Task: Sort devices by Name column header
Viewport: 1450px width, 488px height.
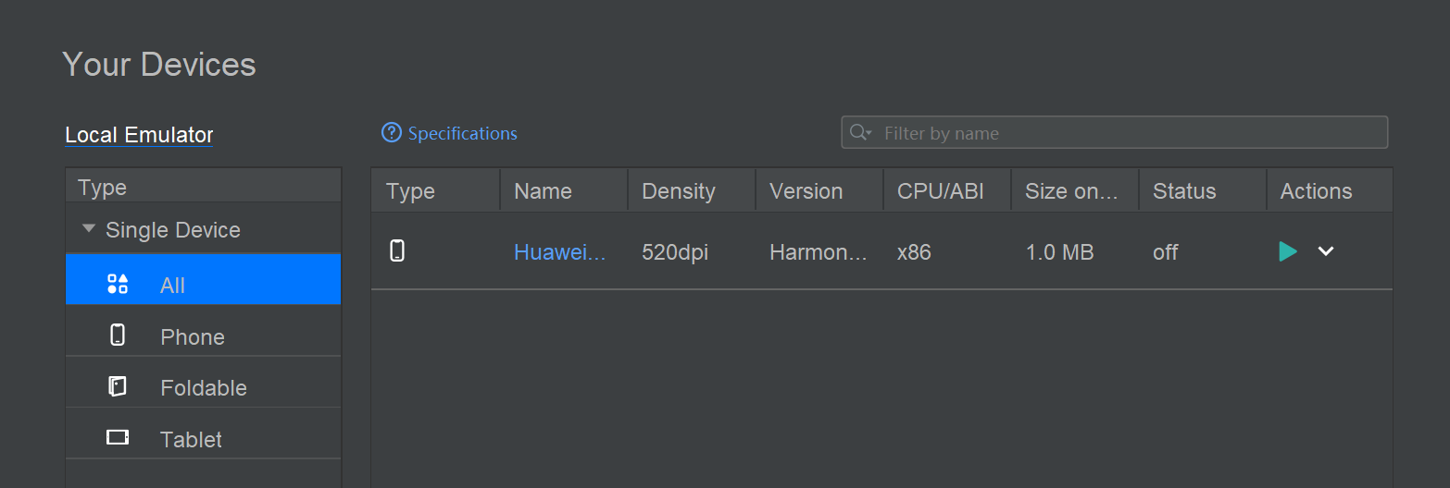Action: [564, 191]
